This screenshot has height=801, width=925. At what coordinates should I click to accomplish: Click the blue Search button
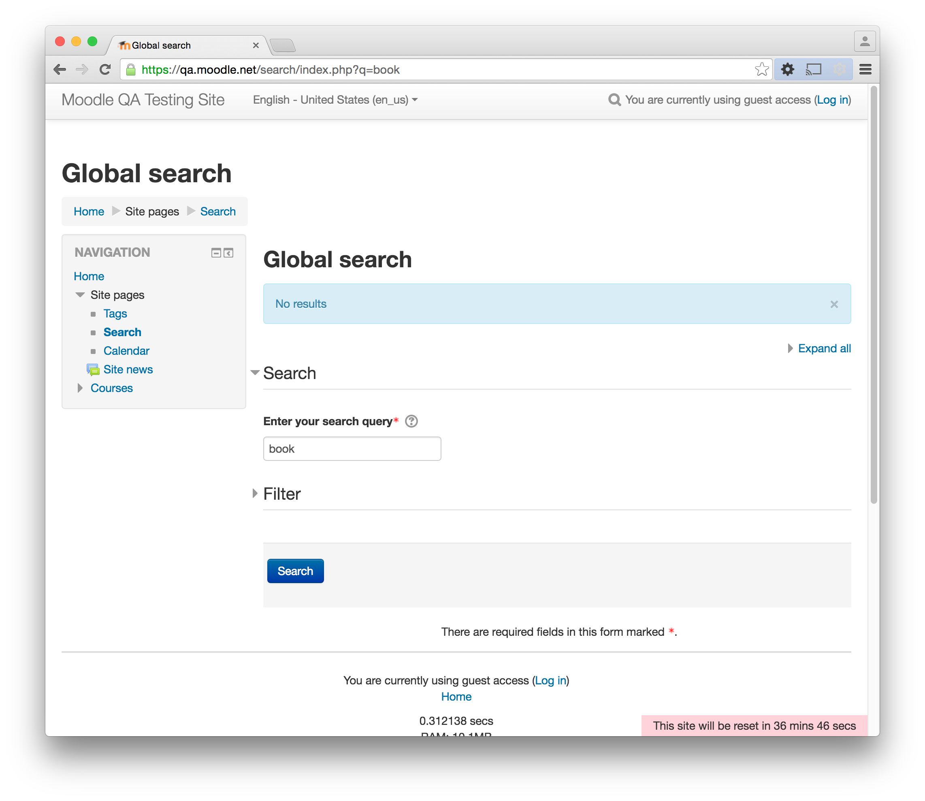click(x=296, y=571)
